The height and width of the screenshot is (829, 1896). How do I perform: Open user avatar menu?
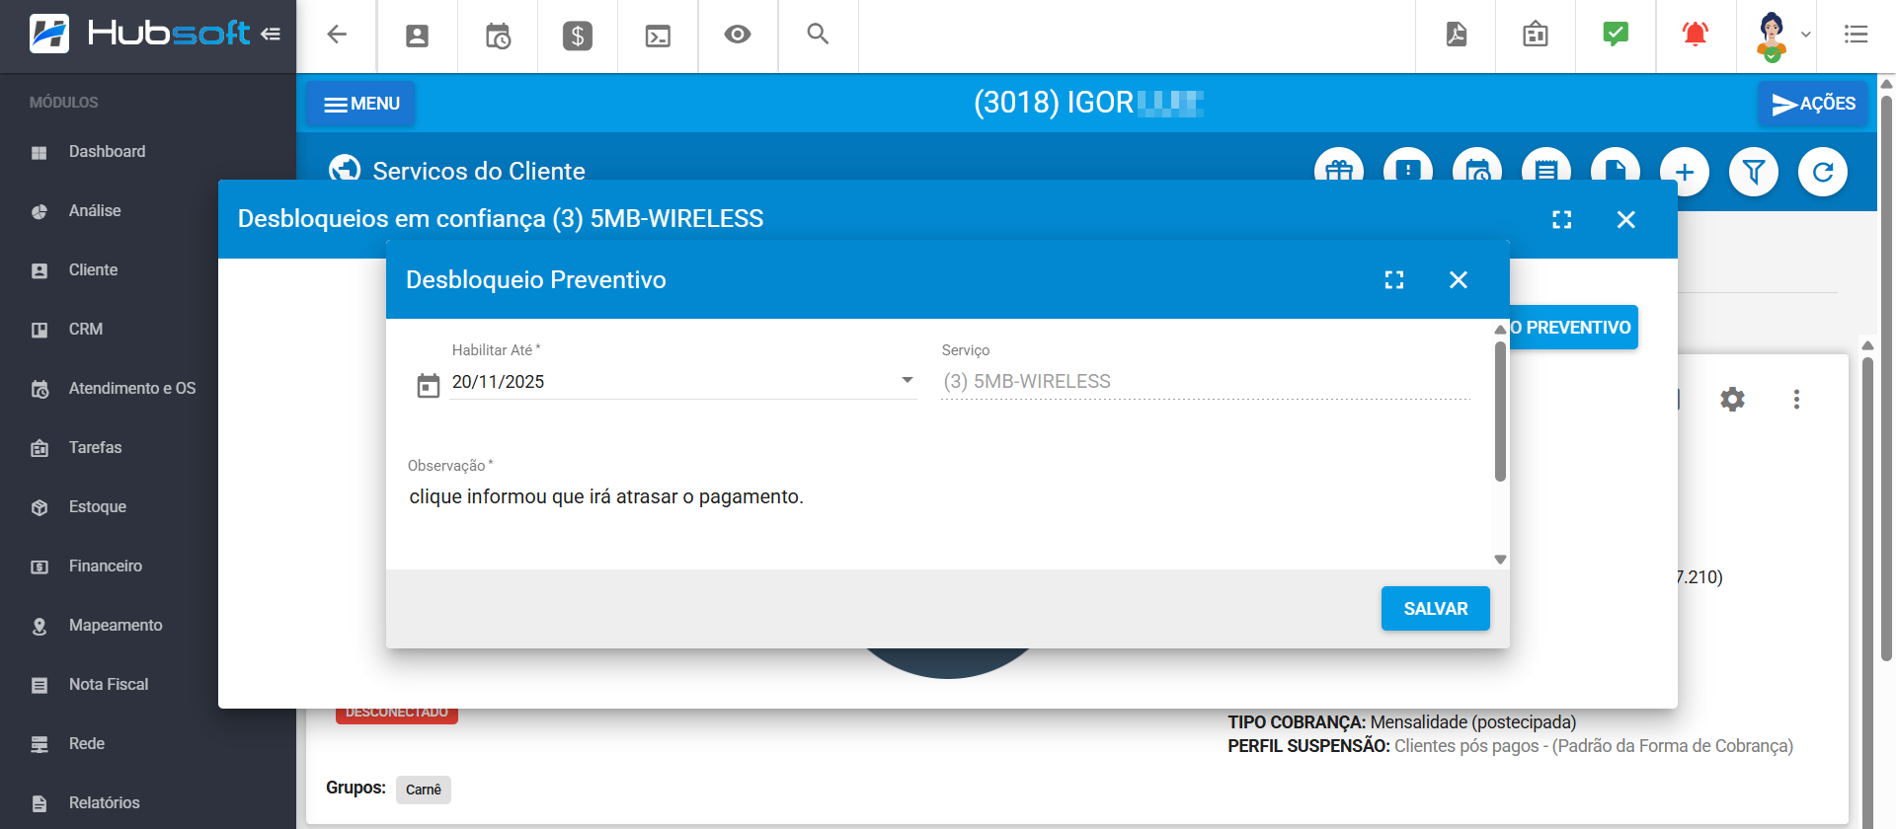point(1781,36)
